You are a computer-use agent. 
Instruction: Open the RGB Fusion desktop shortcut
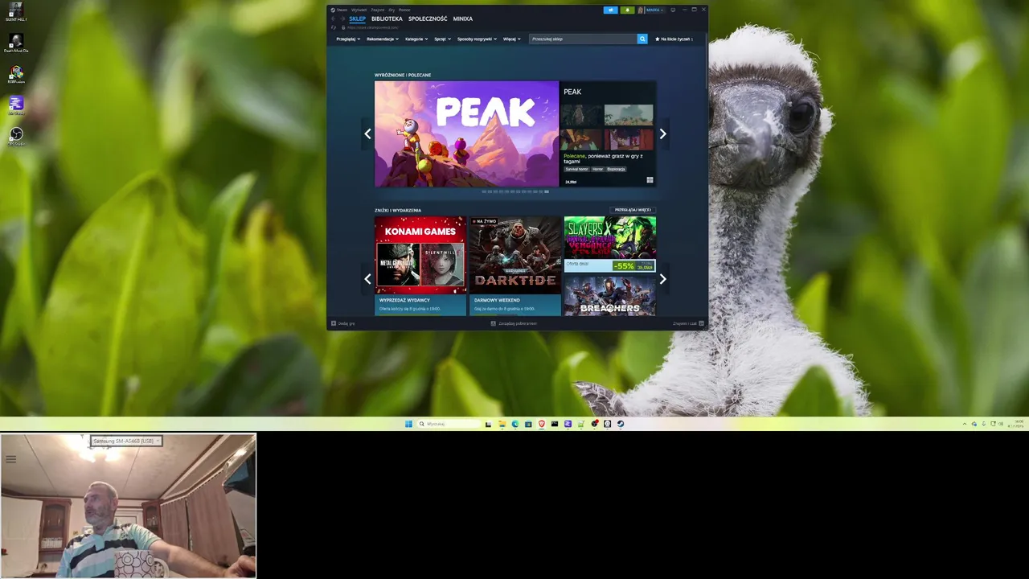pyautogui.click(x=16, y=75)
